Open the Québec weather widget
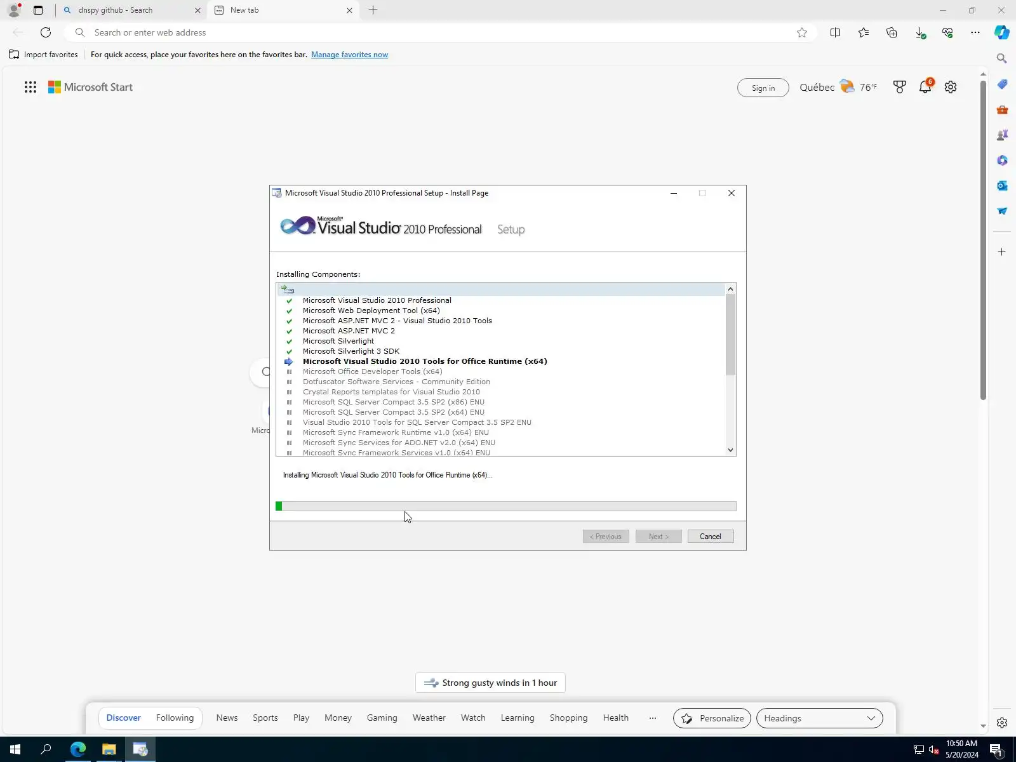The image size is (1016, 762). pyautogui.click(x=838, y=87)
